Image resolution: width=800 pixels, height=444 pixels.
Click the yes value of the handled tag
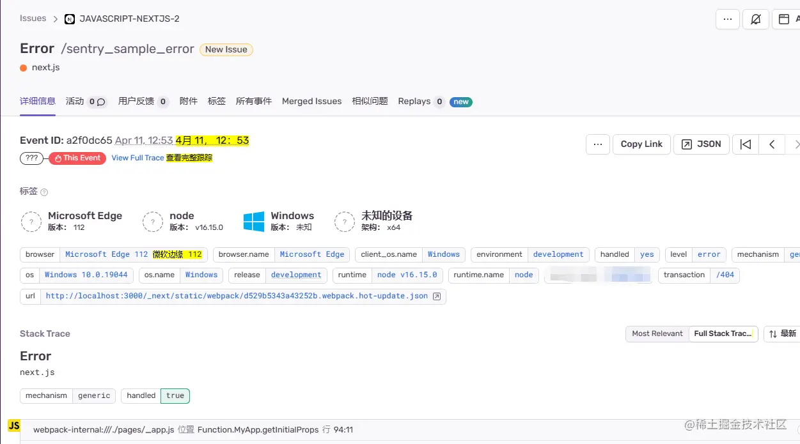[x=647, y=254]
